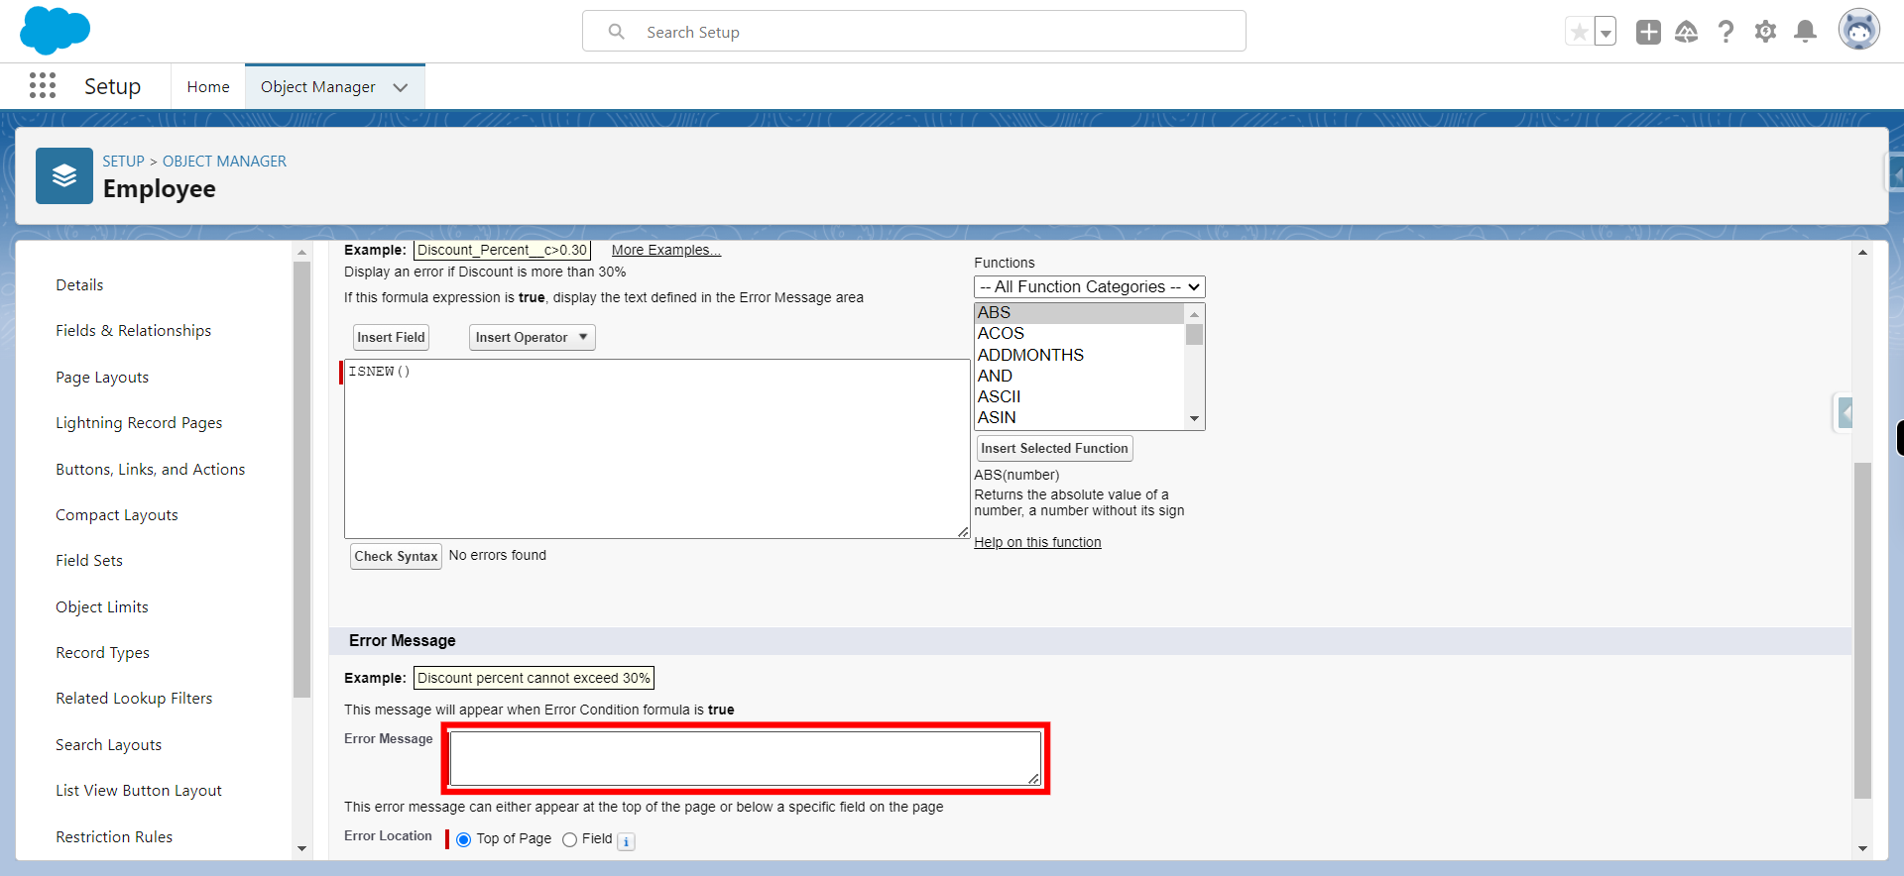Open Search Layouts in sidebar
This screenshot has height=876, width=1904.
pyautogui.click(x=108, y=744)
